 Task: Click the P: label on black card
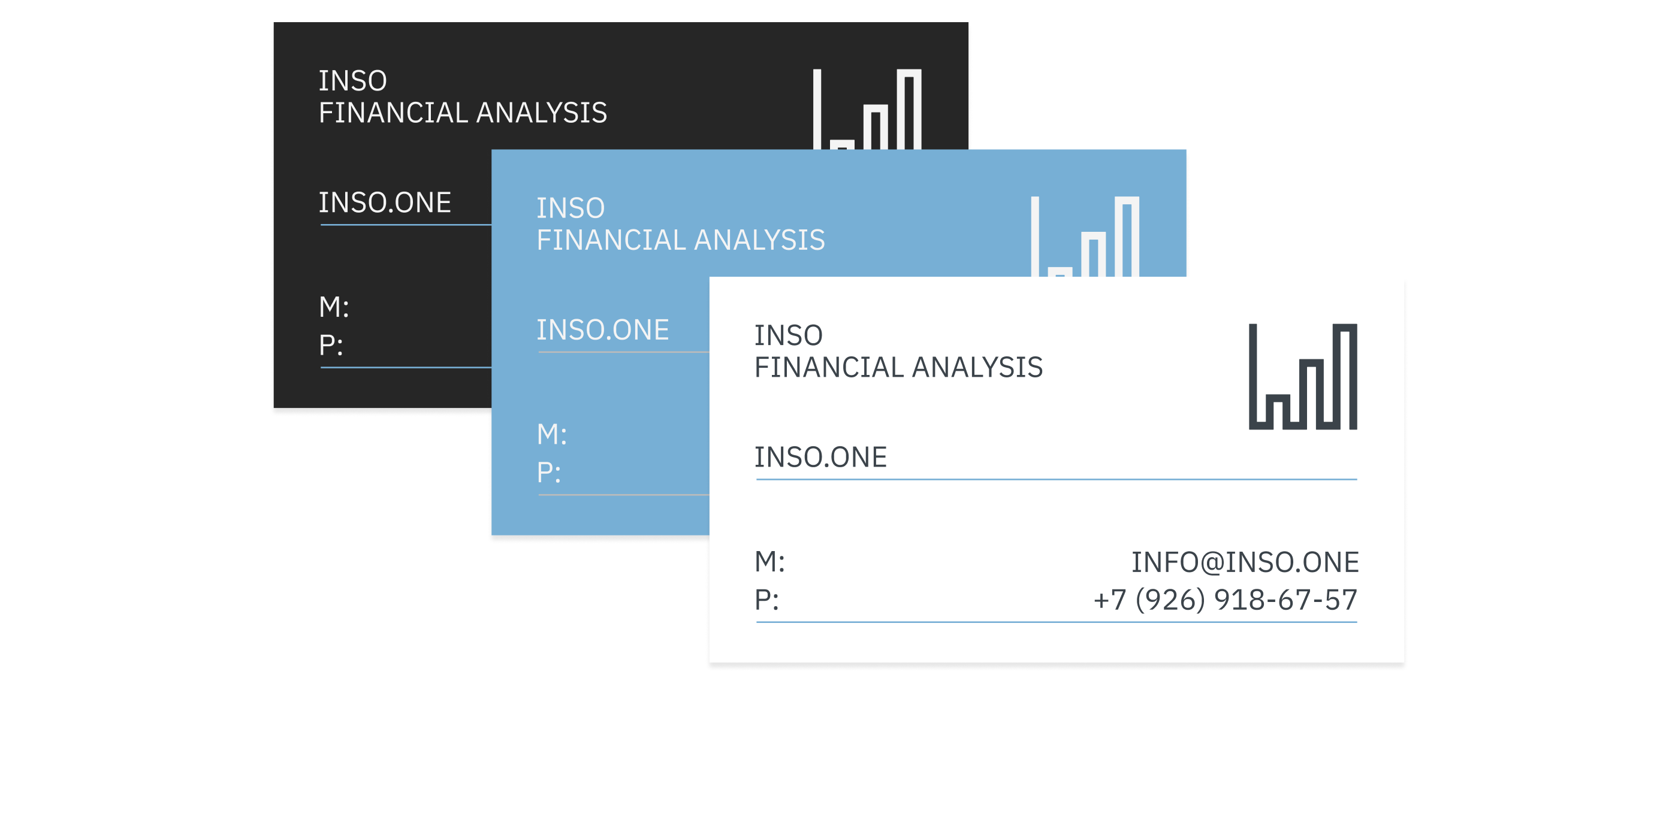click(x=330, y=345)
